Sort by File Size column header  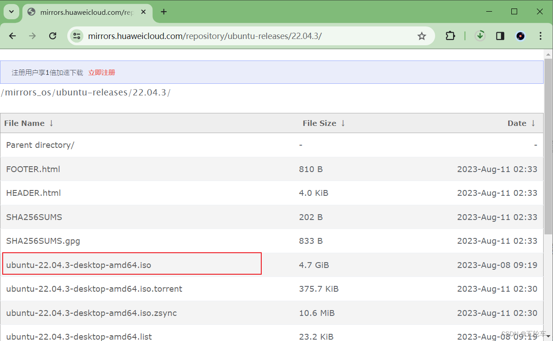[x=319, y=123]
